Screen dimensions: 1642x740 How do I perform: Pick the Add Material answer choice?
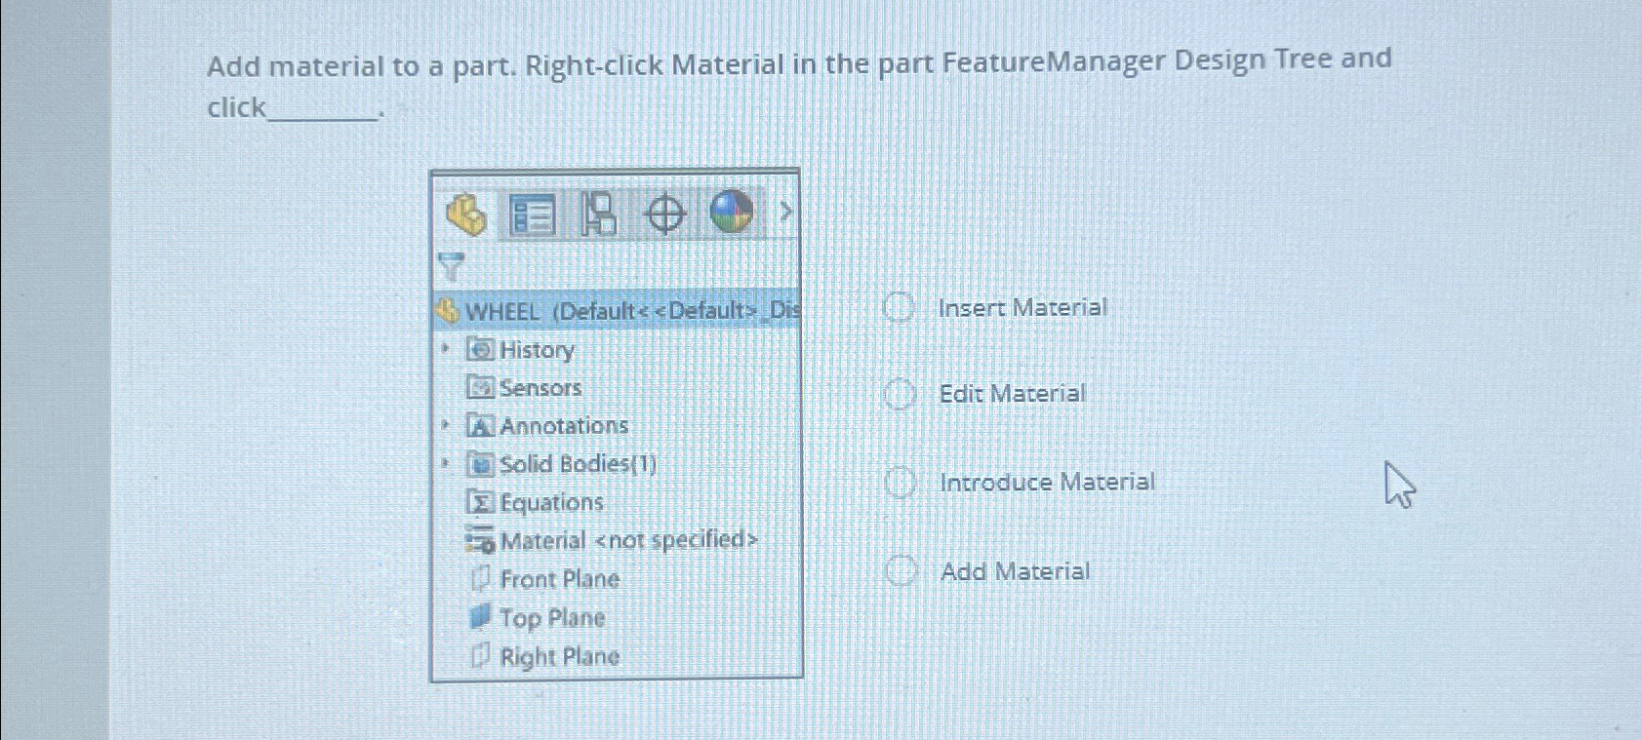pyautogui.click(x=901, y=571)
